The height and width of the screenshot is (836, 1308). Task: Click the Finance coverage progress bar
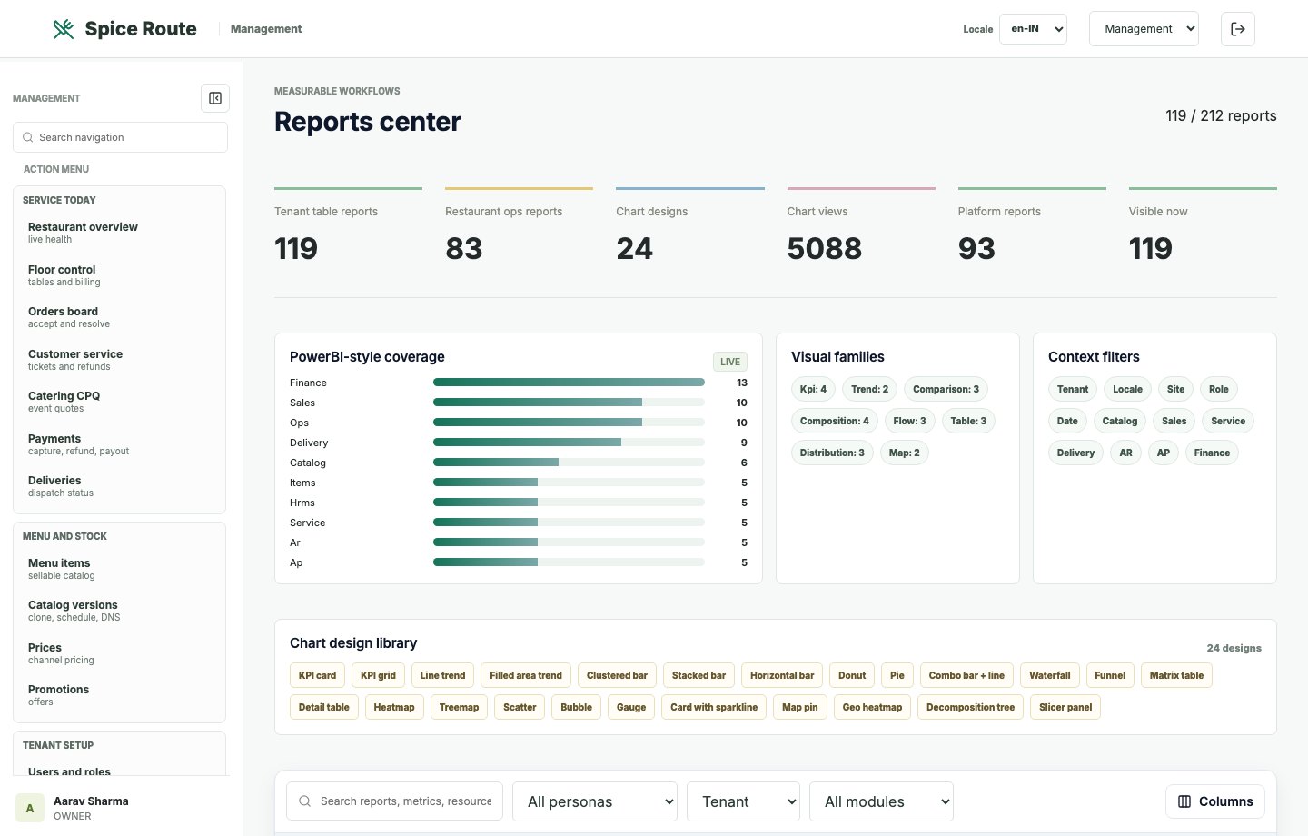pos(569,383)
